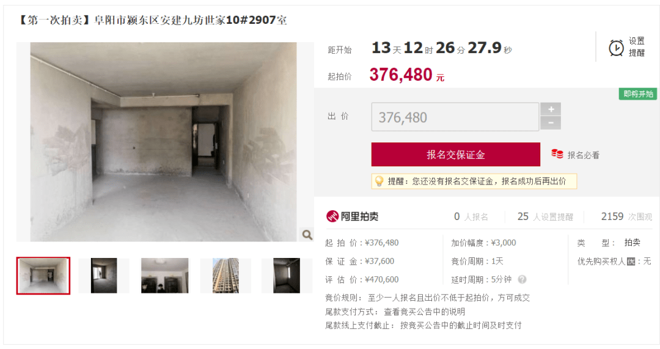Click 设置提醒 text to set a reminder

click(636, 46)
